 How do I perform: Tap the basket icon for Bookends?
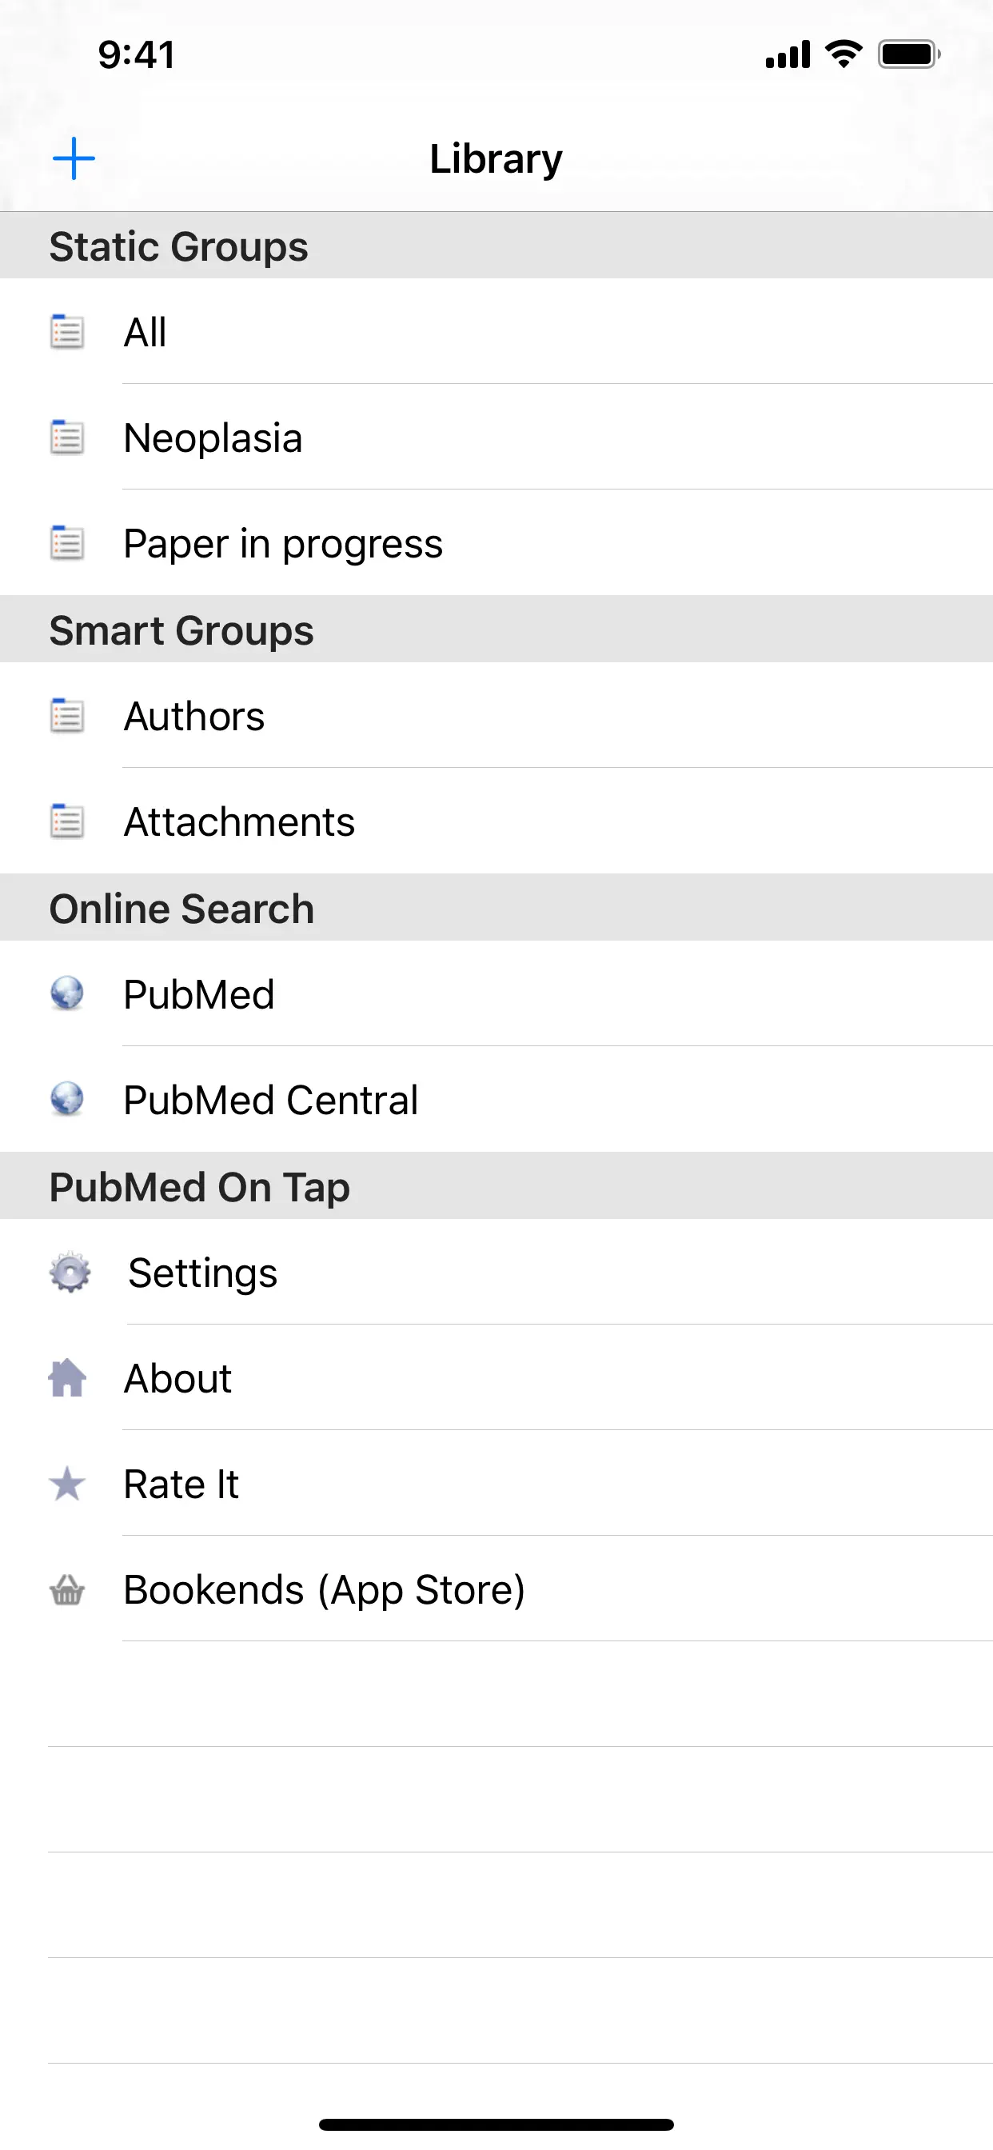click(66, 1590)
